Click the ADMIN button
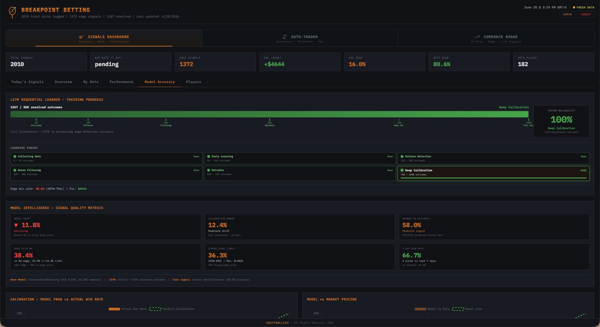The width and height of the screenshot is (600, 327). (x=567, y=14)
